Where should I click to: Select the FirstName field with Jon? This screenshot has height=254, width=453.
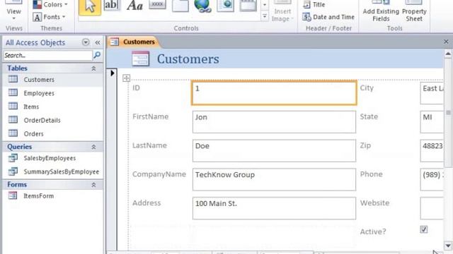274,122
